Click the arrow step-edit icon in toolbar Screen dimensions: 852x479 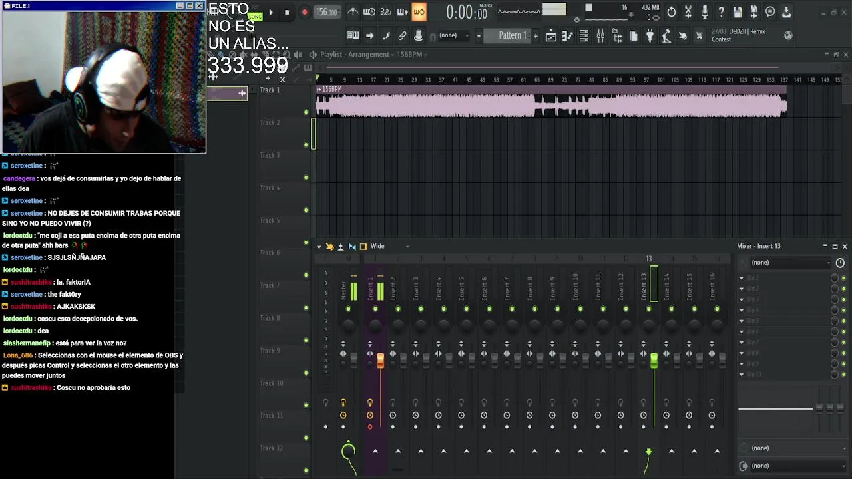click(369, 35)
